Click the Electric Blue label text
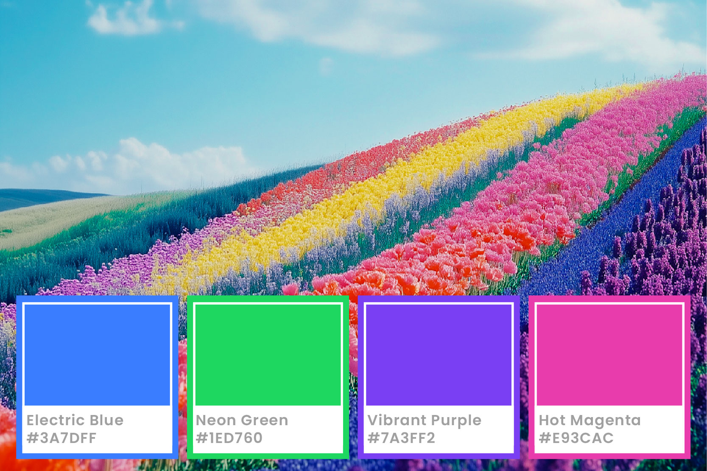 pos(75,420)
